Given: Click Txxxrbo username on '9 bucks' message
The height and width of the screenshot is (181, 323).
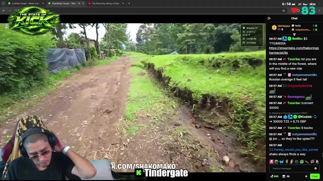Looking at the screenshot, I should [293, 128].
